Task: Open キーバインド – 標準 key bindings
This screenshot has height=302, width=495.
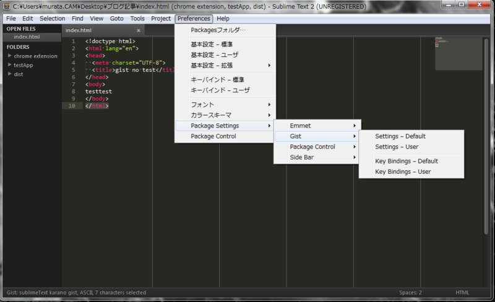Action: point(225,80)
